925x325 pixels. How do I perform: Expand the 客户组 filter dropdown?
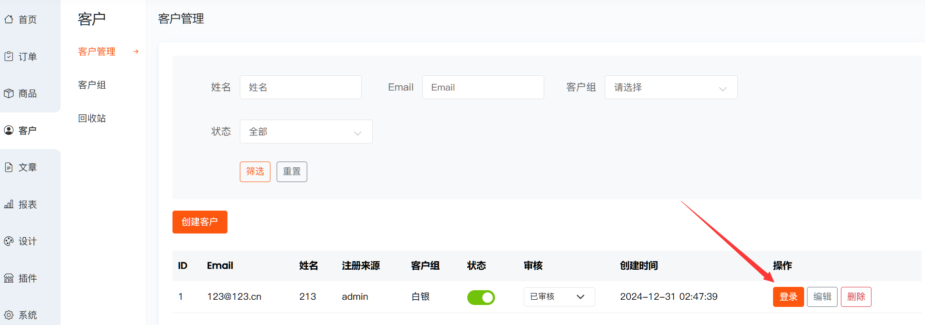click(670, 88)
